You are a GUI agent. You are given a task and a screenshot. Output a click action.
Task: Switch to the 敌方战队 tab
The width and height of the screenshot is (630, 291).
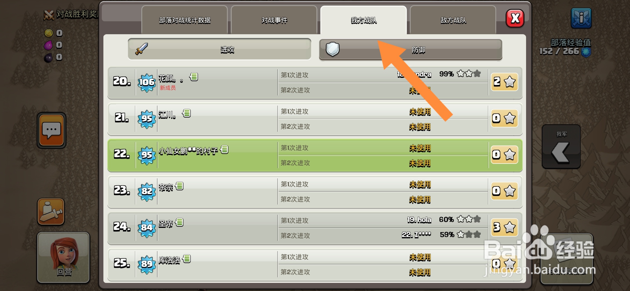click(x=453, y=20)
